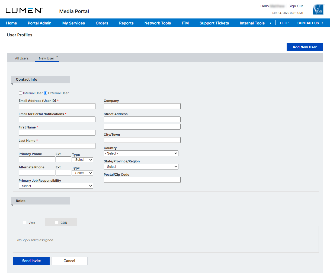The width and height of the screenshot is (330, 280).
Task: Focus the first Street Address field
Action: 142,119
